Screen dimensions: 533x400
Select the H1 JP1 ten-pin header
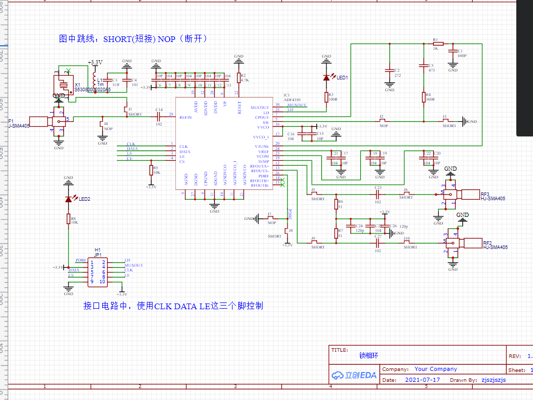(x=98, y=272)
